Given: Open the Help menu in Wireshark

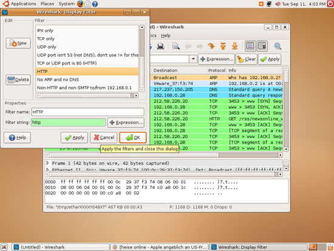Looking at the screenshot, I should pos(166,36).
